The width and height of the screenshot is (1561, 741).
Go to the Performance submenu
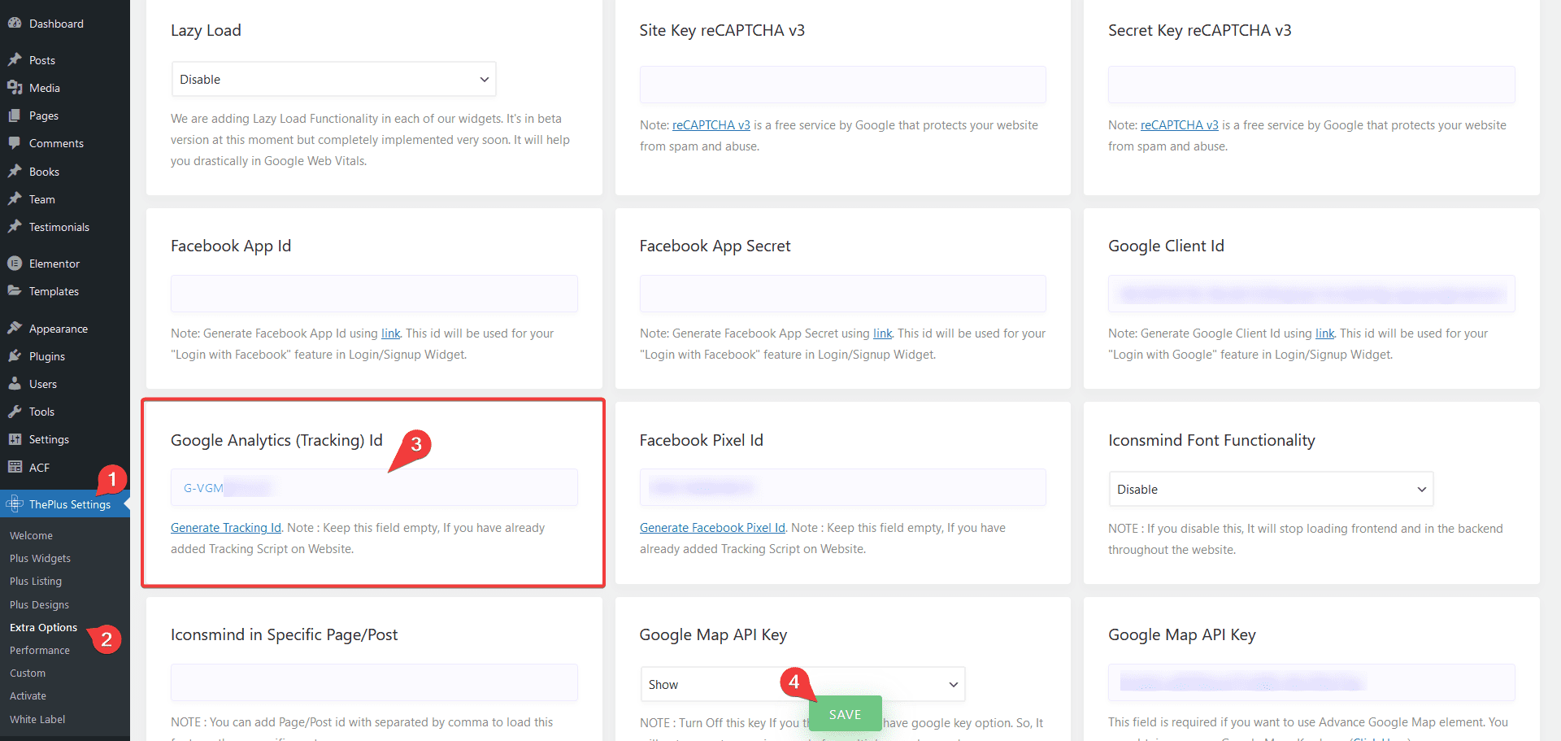pos(40,650)
